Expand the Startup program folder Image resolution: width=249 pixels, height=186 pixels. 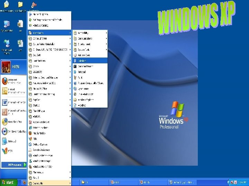[49, 105]
